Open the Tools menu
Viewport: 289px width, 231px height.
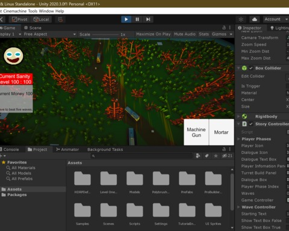[33, 11]
